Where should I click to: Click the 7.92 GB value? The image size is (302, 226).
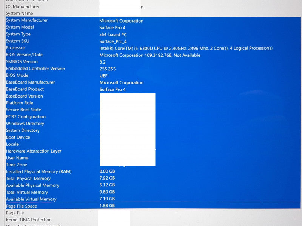pyautogui.click(x=107, y=178)
